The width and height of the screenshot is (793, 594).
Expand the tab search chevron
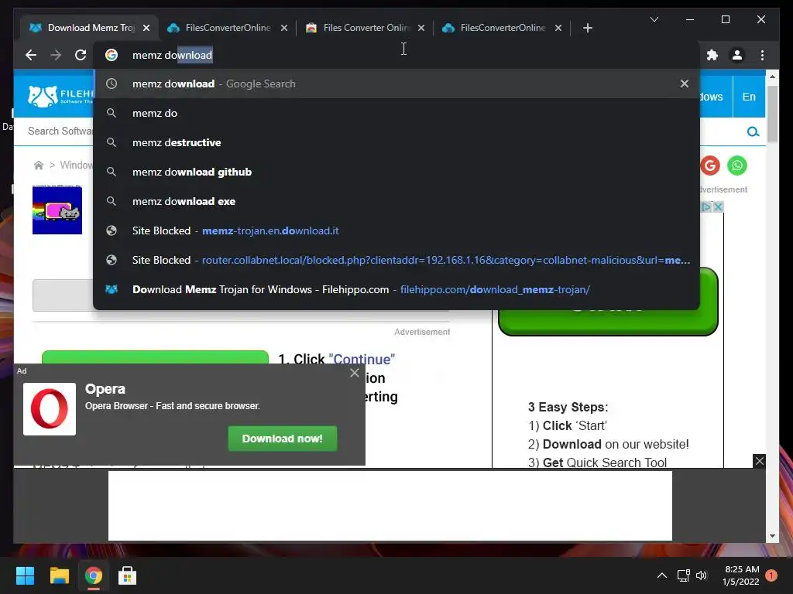654,19
